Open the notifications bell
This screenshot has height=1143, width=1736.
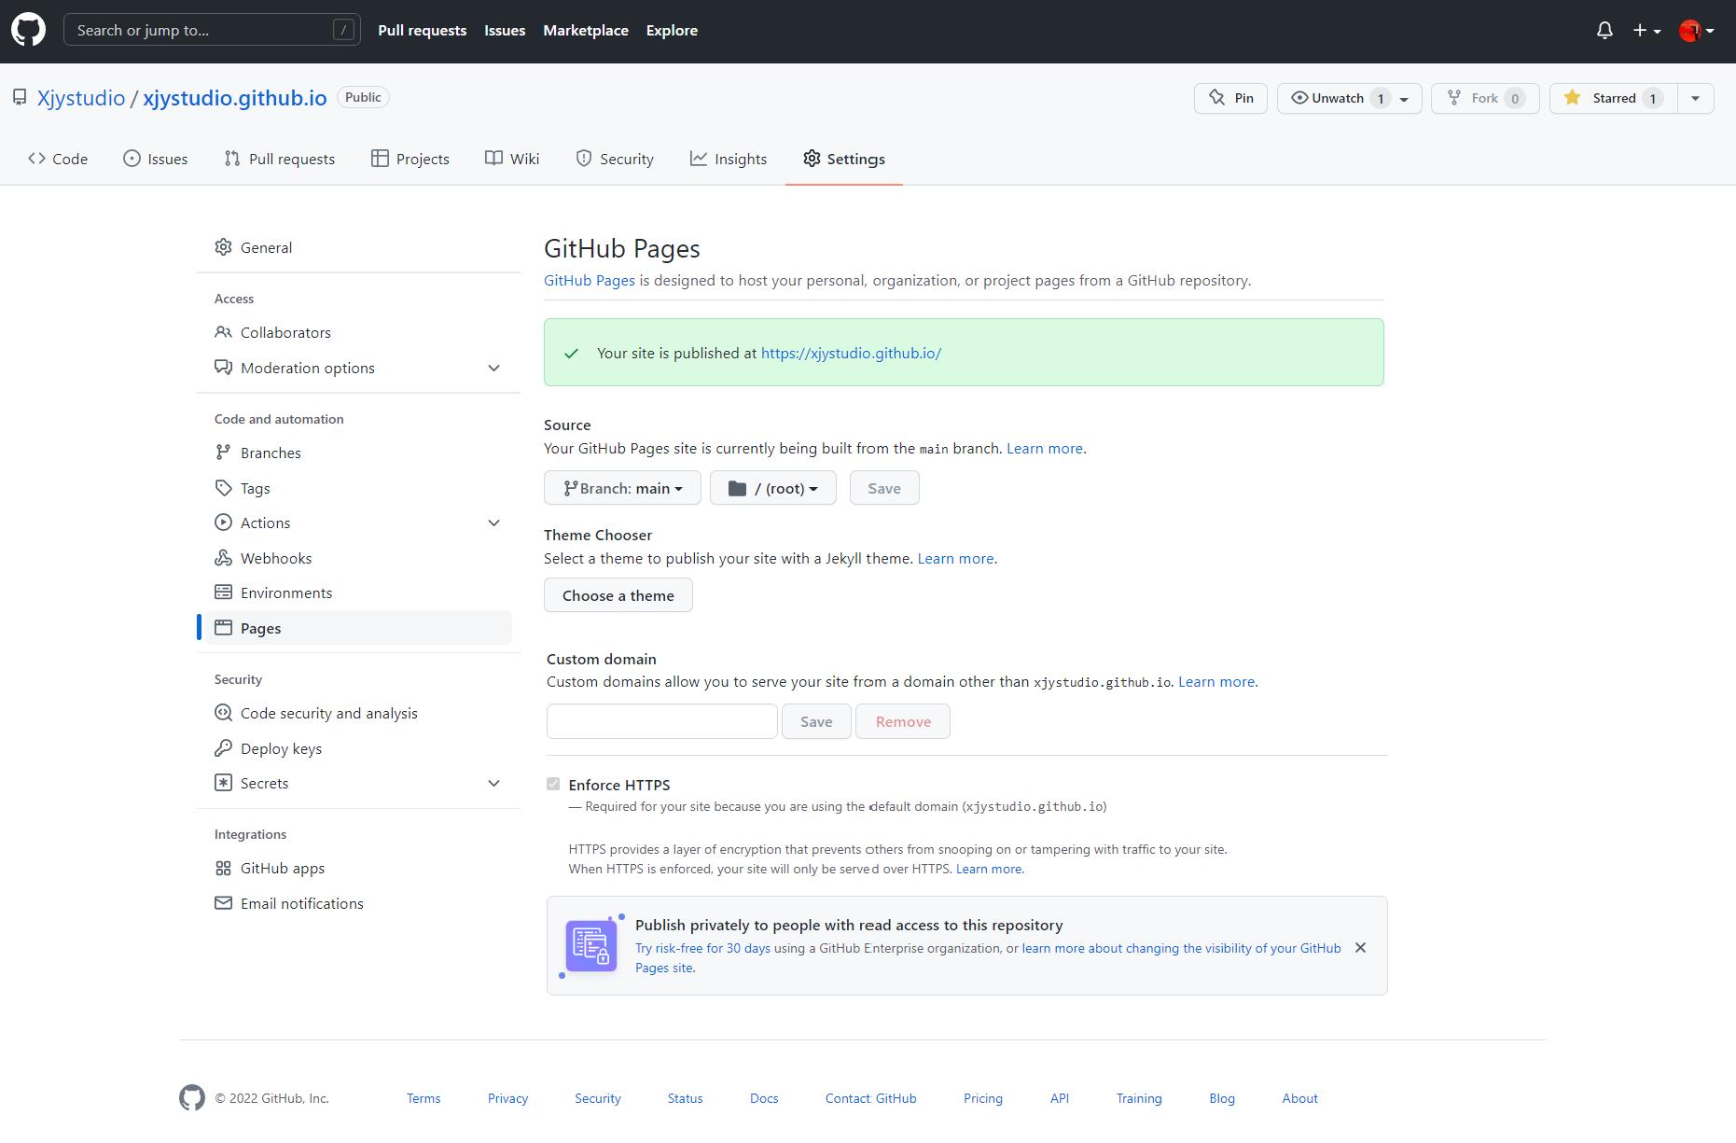tap(1604, 31)
